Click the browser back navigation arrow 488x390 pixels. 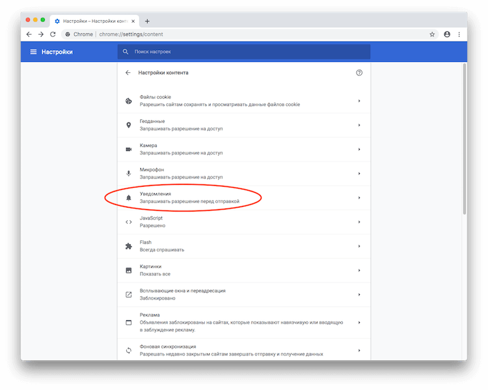click(x=29, y=34)
